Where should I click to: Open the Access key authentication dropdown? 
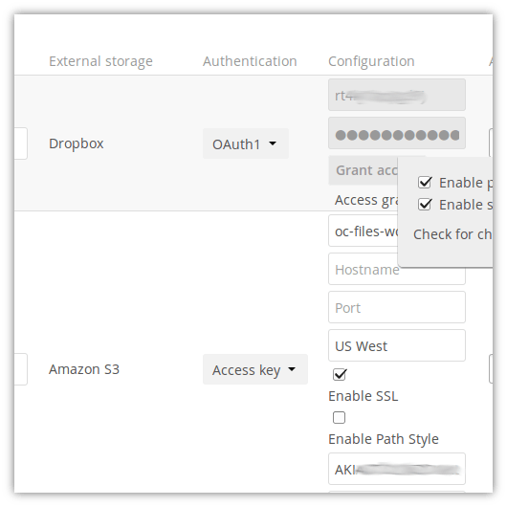pos(255,369)
